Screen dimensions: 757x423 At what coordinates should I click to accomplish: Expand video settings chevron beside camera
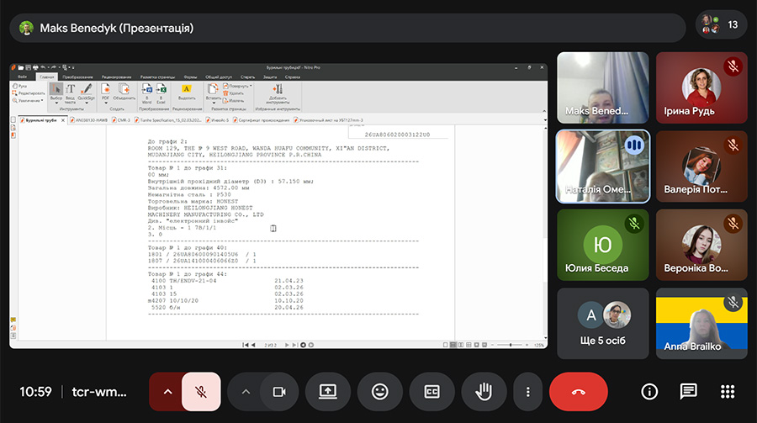246,392
